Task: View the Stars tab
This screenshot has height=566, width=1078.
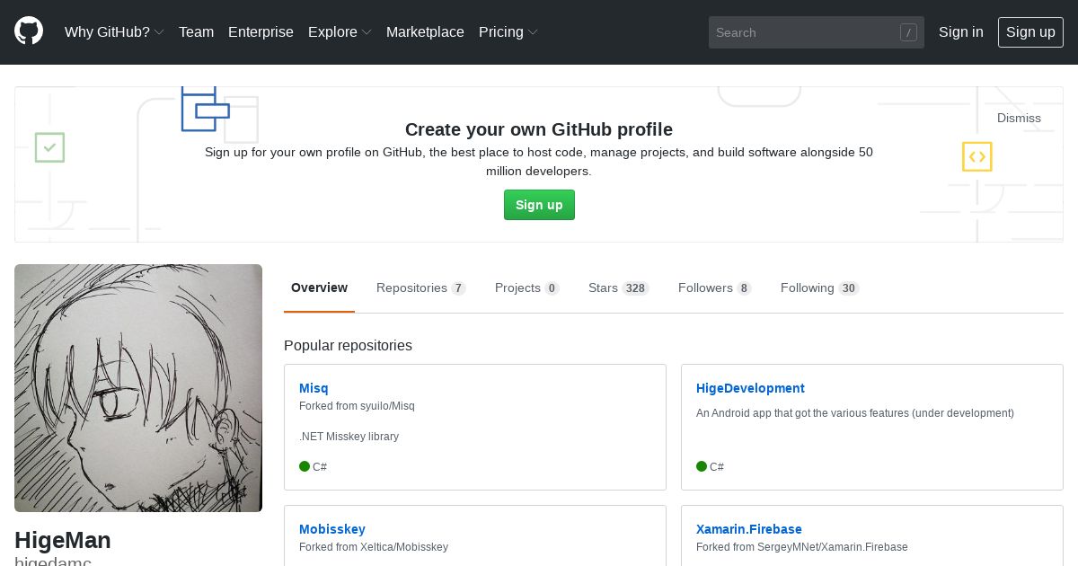Action: (x=618, y=287)
